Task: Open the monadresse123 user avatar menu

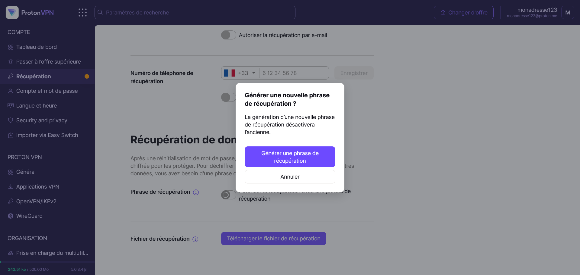Action: click(567, 13)
